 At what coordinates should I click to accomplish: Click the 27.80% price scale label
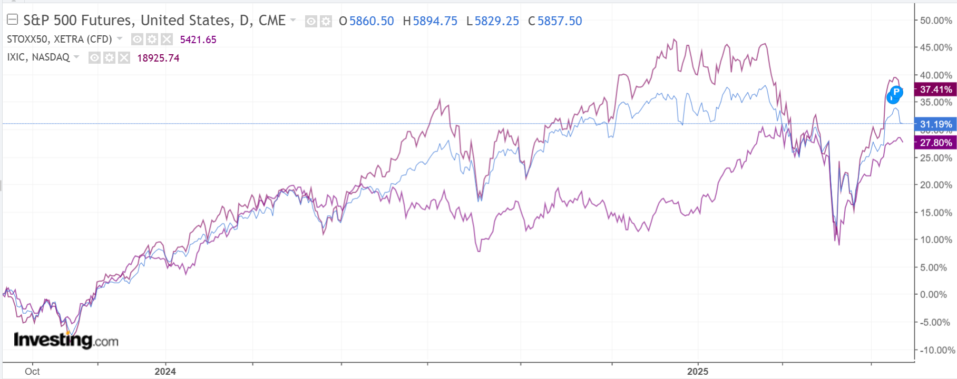point(935,143)
